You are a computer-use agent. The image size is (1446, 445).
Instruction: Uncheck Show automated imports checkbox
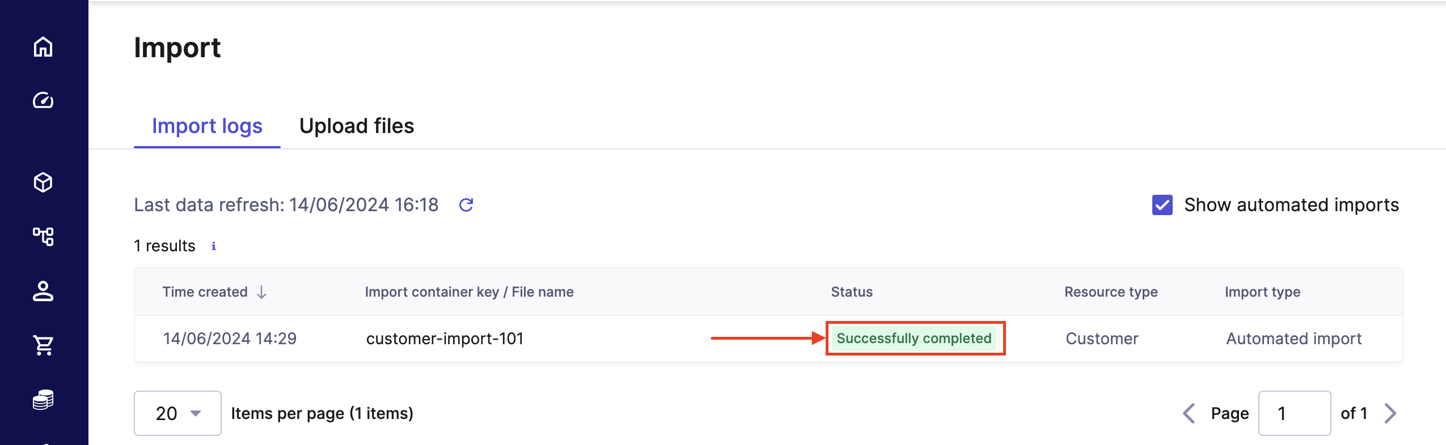coord(1162,205)
